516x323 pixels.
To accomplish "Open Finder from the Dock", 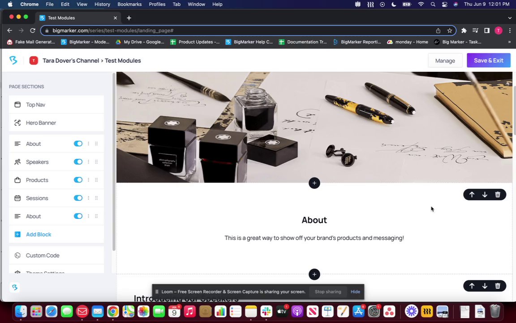I will 21,311.
